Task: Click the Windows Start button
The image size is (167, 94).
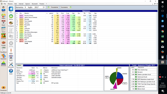Action: [x=163, y=2]
